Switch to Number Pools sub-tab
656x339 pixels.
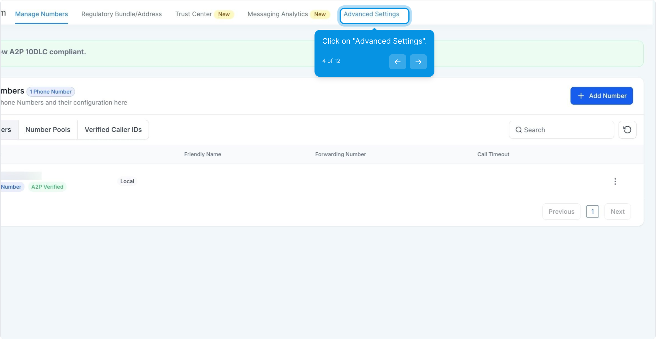click(x=48, y=130)
